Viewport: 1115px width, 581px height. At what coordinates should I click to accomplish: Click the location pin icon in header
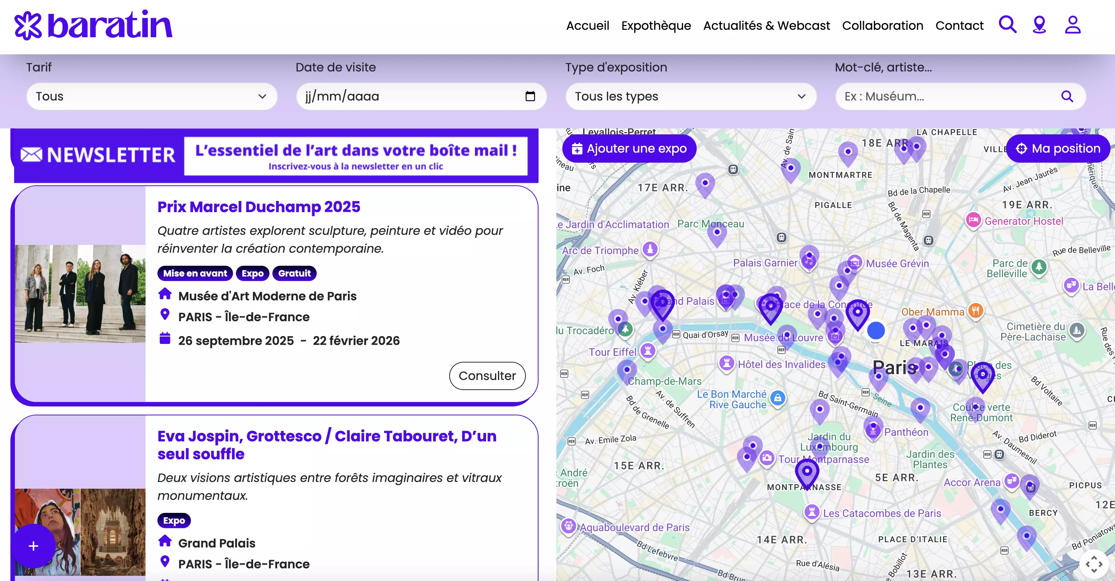[1039, 25]
